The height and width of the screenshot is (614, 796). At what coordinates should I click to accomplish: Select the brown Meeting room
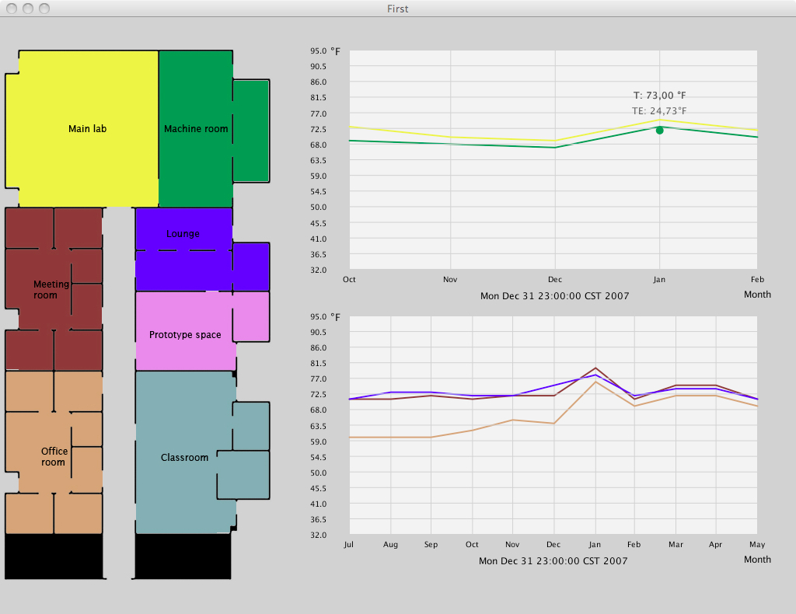click(x=54, y=289)
